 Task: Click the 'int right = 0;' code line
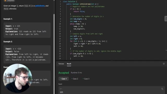pos(76,39)
